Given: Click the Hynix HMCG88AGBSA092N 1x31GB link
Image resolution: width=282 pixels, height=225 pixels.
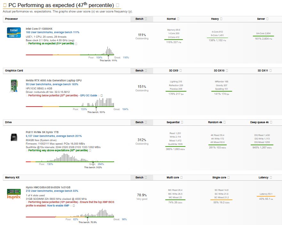Looking at the screenshot, I should click(x=48, y=187).
